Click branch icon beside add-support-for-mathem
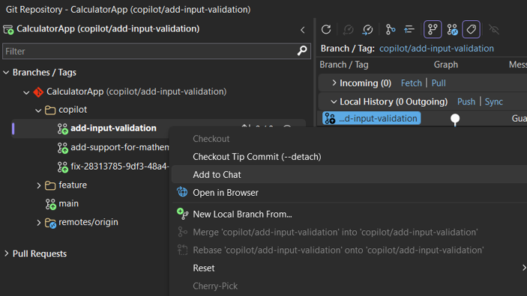 point(62,148)
